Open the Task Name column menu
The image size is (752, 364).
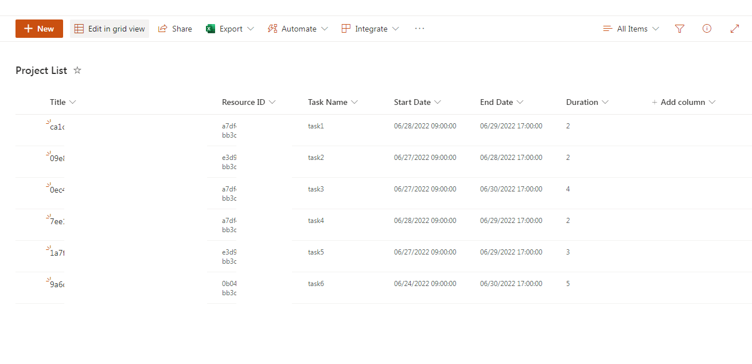coord(333,102)
